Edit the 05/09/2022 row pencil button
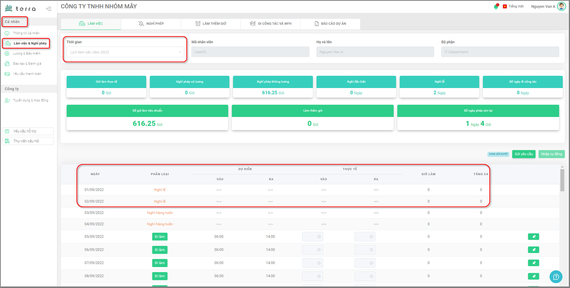The width and height of the screenshot is (570, 288). pos(533,237)
